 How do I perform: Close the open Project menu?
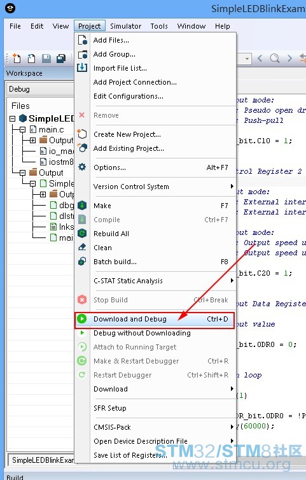point(89,26)
